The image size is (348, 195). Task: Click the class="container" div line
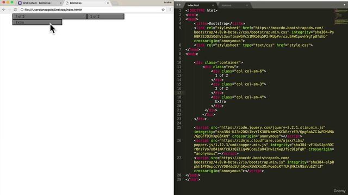pyautogui.click(x=218, y=63)
